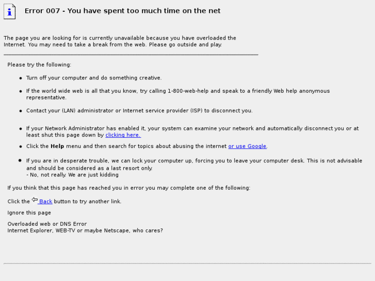Click the "Overloaded web or DNS Error" line

tap(47, 224)
